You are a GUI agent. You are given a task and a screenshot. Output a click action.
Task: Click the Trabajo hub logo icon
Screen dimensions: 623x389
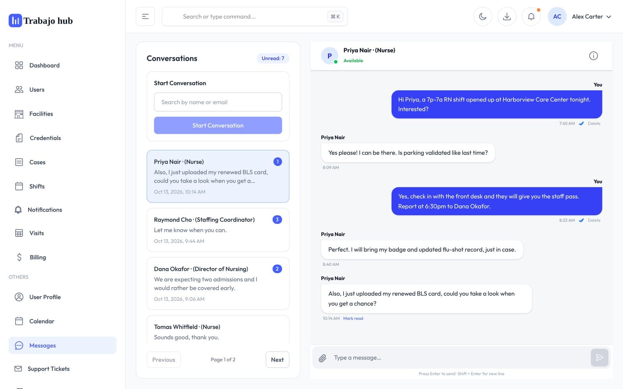click(15, 21)
